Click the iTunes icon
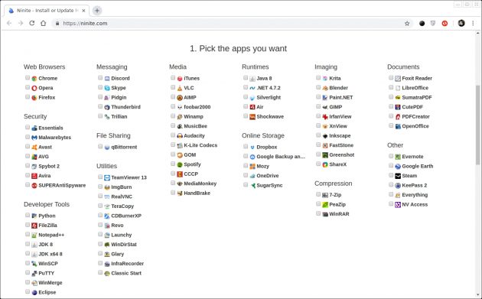This screenshot has width=482, height=299. (180, 79)
